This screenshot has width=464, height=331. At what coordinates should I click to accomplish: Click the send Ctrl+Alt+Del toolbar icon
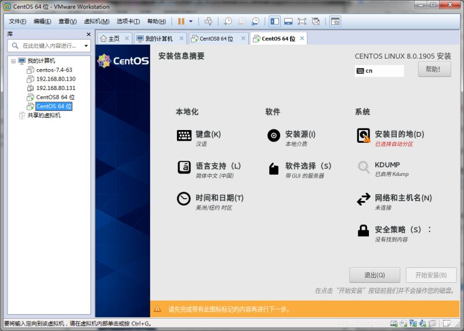(x=208, y=21)
